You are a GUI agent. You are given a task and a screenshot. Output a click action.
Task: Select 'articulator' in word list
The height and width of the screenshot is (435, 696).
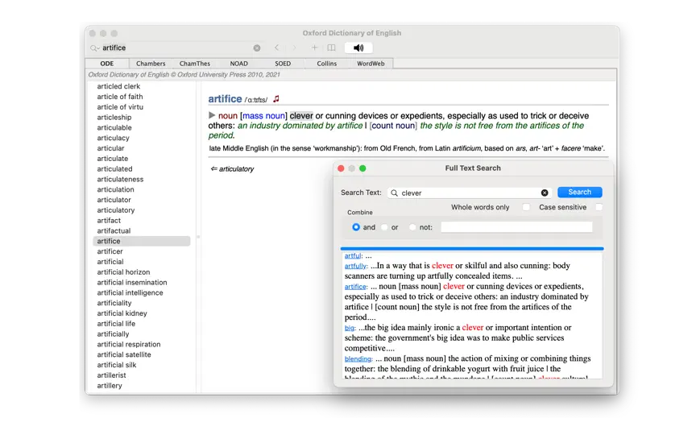(x=114, y=200)
